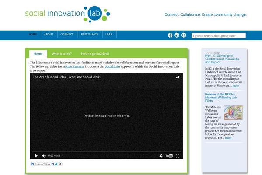Open the Facebook page icon

click(170, 35)
